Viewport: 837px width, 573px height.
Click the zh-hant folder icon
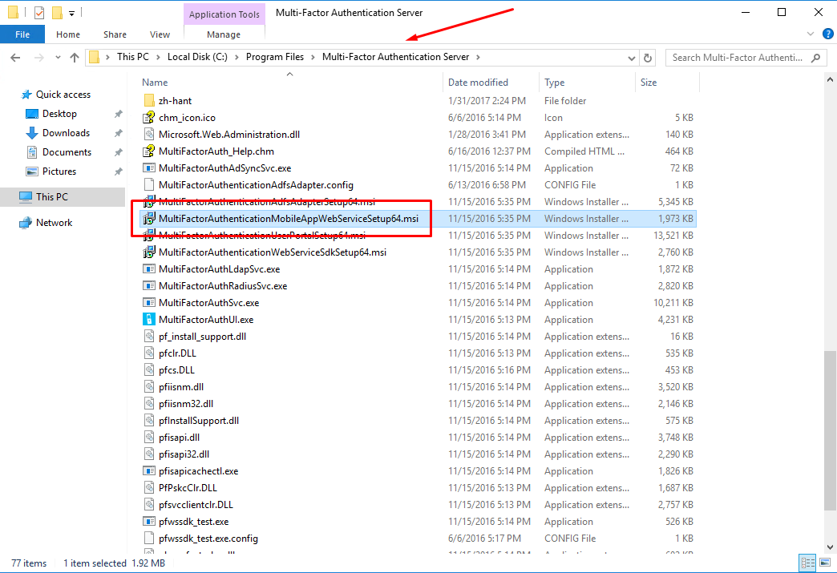point(149,100)
